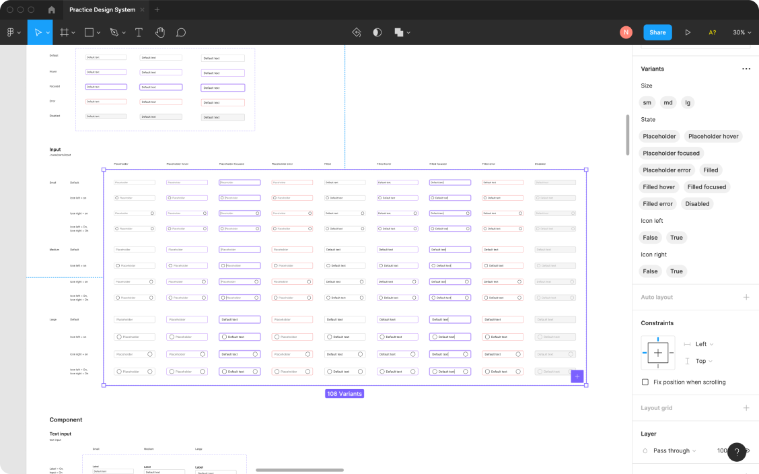Click the Present play button
This screenshot has width=759, height=474.
[x=688, y=32]
